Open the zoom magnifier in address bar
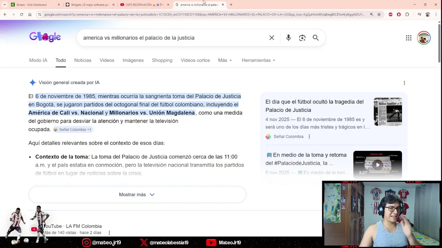 click(372, 14)
